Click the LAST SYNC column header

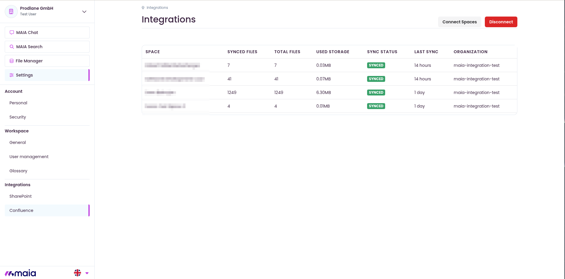[426, 52]
